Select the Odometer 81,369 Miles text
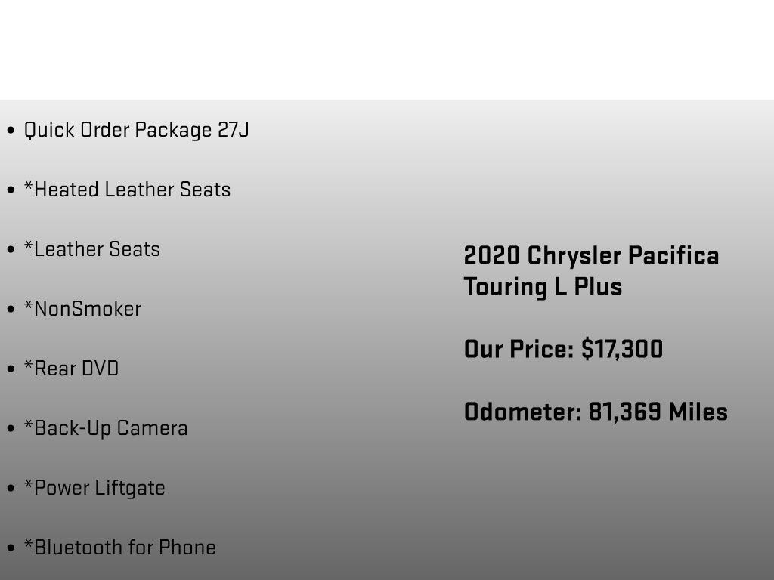This screenshot has height=580, width=774. pos(596,412)
